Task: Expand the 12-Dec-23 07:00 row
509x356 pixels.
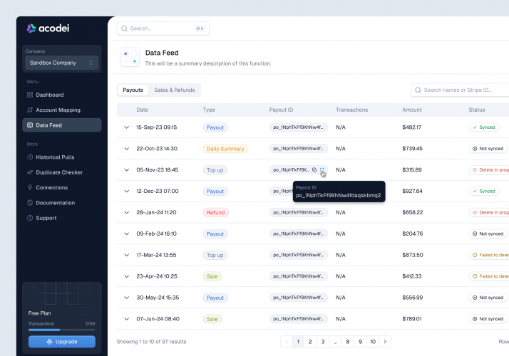Action: point(127,192)
